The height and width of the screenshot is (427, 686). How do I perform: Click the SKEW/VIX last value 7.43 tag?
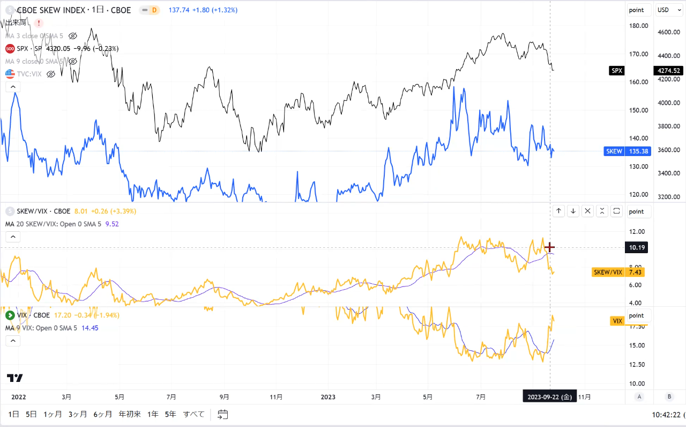point(635,272)
